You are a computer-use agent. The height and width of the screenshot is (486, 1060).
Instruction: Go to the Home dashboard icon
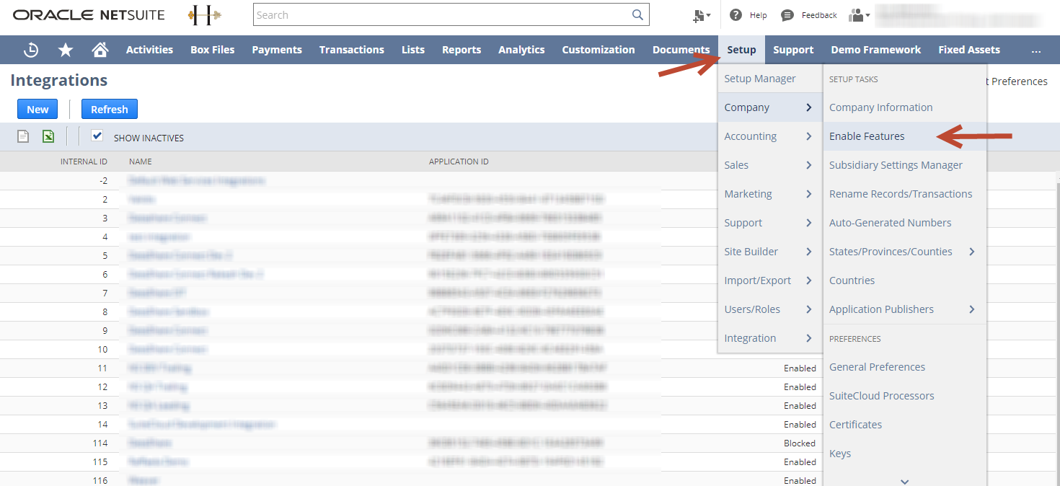(x=100, y=50)
